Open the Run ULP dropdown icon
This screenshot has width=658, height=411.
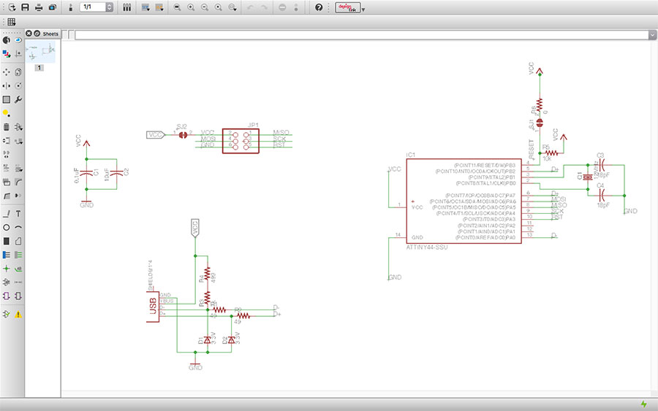159,7
